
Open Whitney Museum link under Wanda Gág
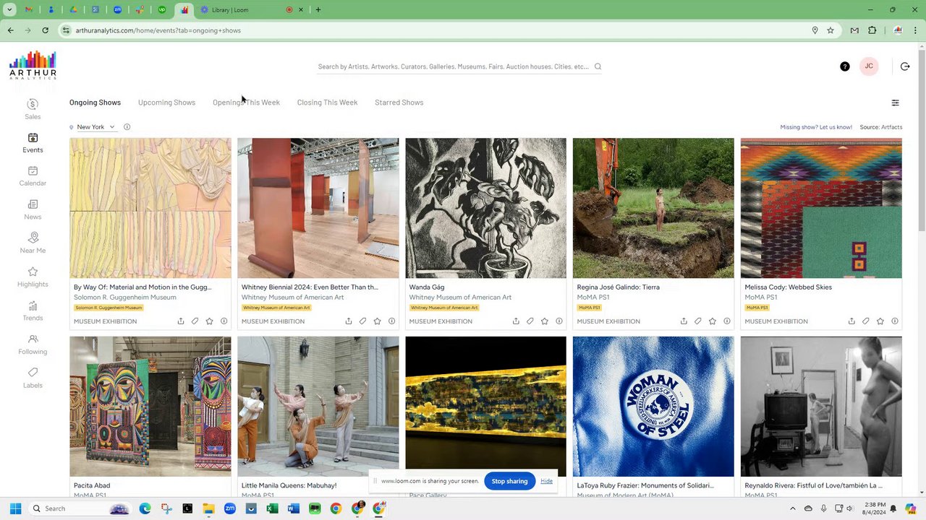(460, 298)
